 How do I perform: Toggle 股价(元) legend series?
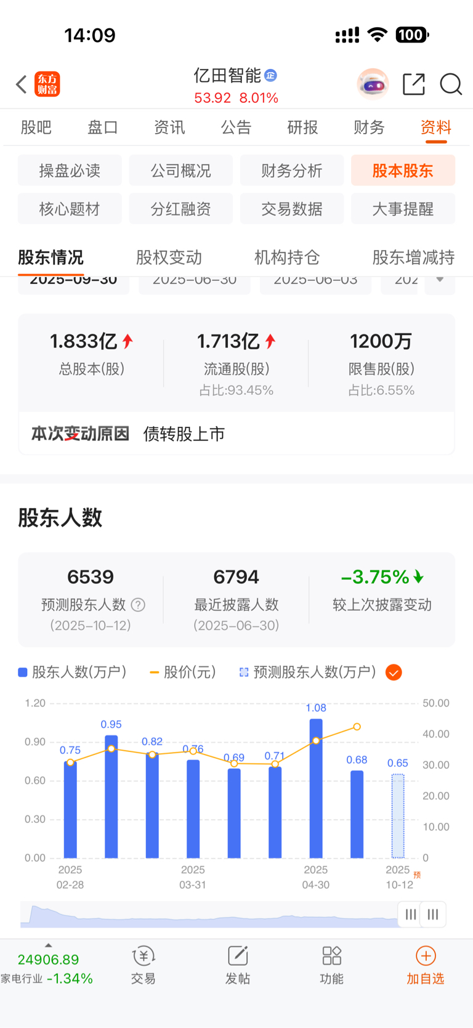pyautogui.click(x=183, y=672)
